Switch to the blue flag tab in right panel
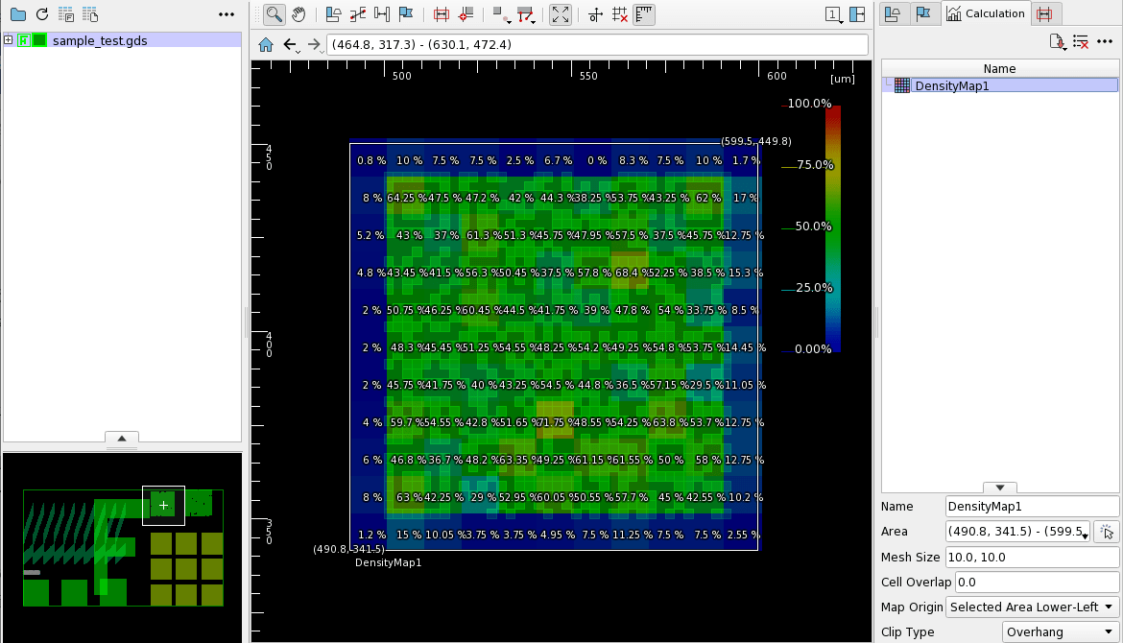 coord(924,13)
